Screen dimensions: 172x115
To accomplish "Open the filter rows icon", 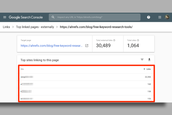I will tap(142, 60).
